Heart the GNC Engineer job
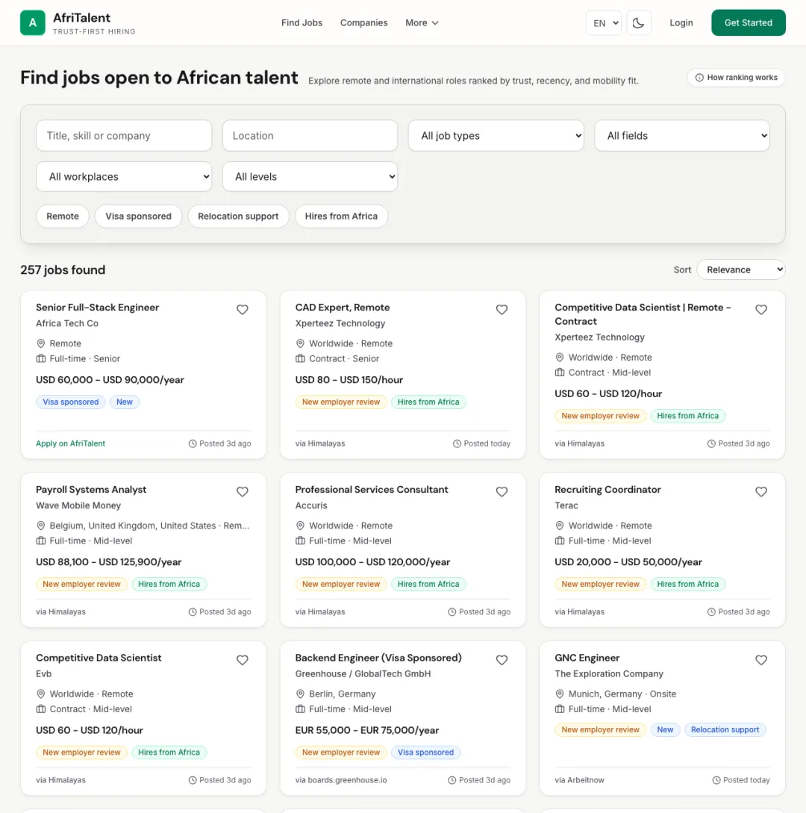This screenshot has width=806, height=813. pyautogui.click(x=761, y=660)
